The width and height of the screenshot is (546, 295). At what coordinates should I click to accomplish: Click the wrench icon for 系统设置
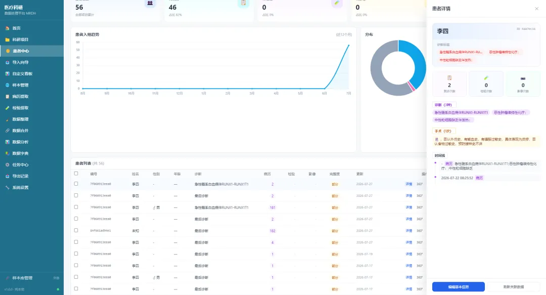(x=7, y=188)
